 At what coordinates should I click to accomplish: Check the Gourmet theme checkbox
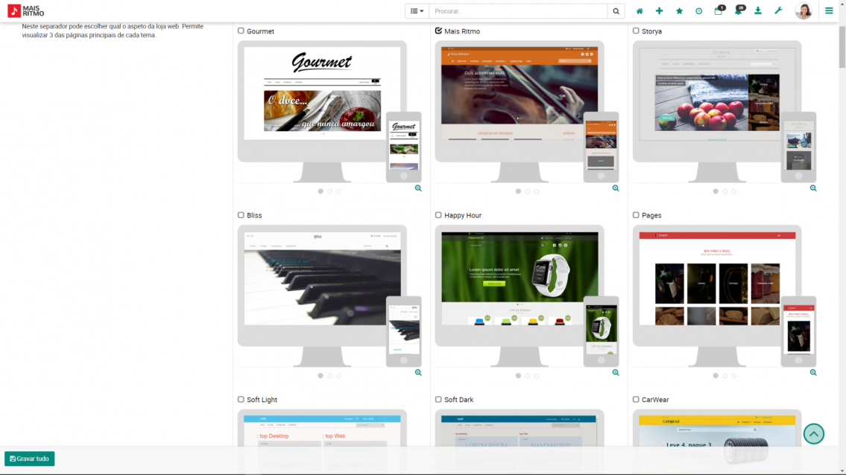click(x=241, y=31)
